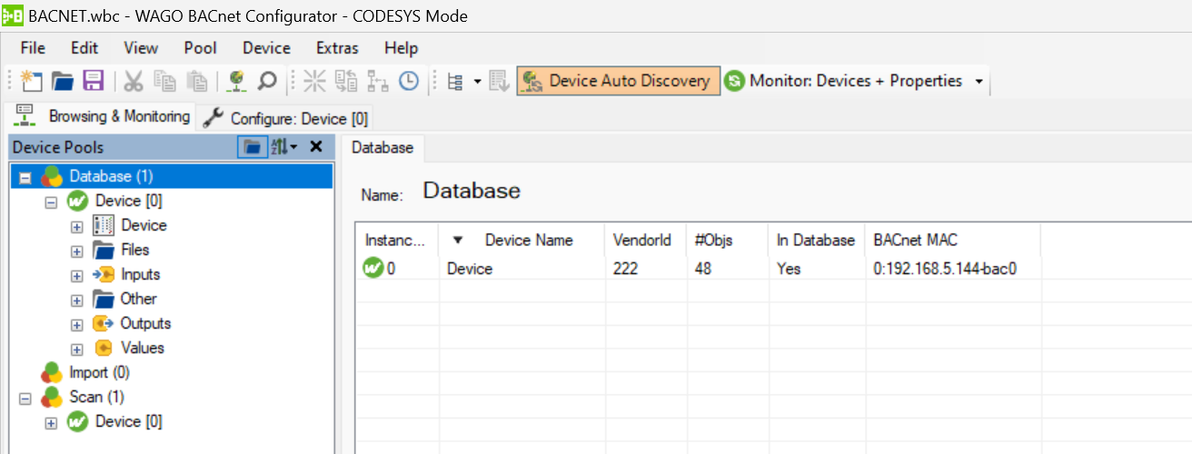Click the Paste clipboard icon
Viewport: 1192px width, 454px height.
tap(196, 81)
